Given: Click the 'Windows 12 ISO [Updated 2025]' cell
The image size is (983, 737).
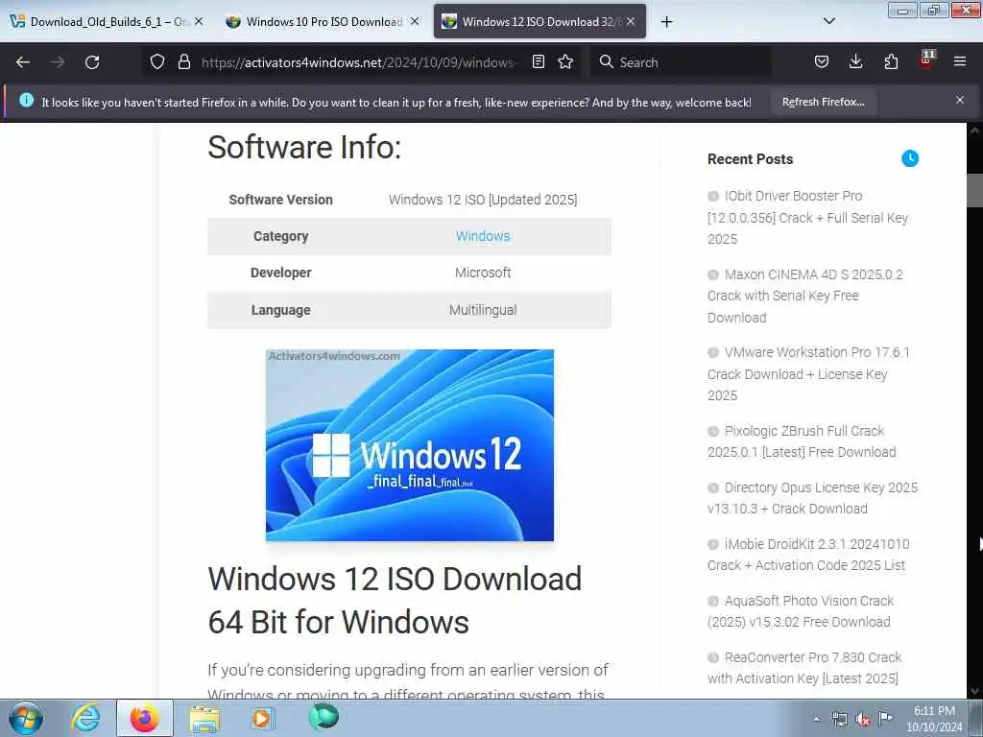Looking at the screenshot, I should [483, 200].
